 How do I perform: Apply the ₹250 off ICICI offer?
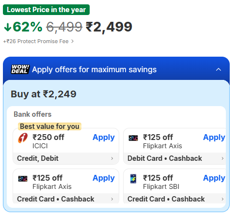pyautogui.click(x=104, y=138)
